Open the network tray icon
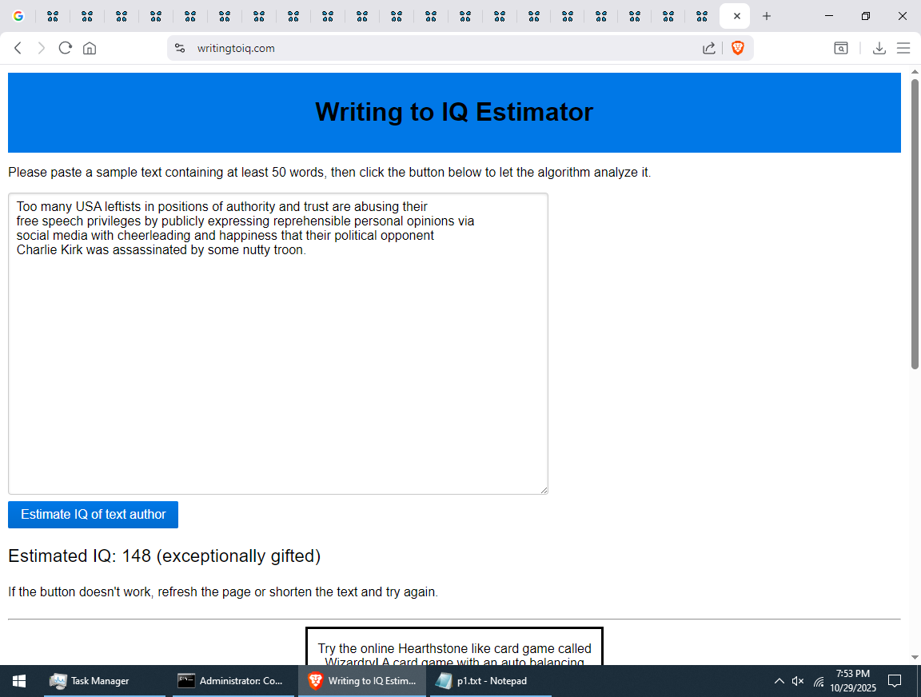Image resolution: width=921 pixels, height=697 pixels. tap(819, 681)
